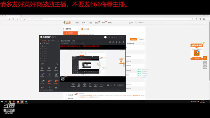Open the streamer tasks tool in the toolbox
210x118 pixels.
[x=56, y=69]
